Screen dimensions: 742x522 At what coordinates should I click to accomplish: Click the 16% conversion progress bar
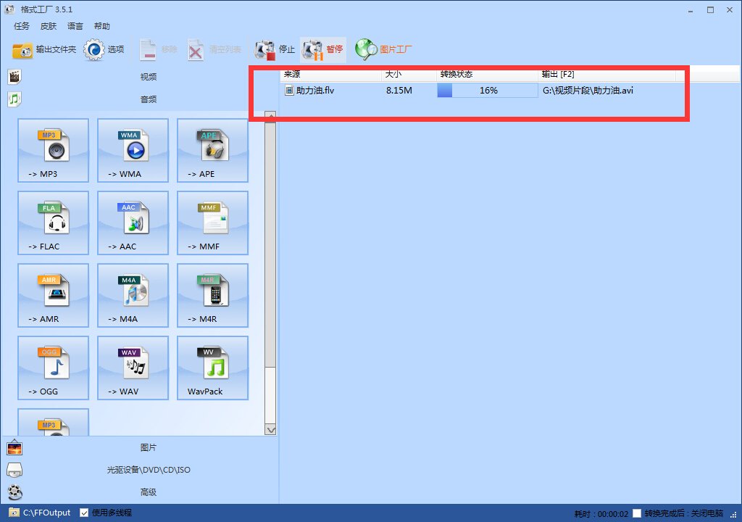[487, 91]
